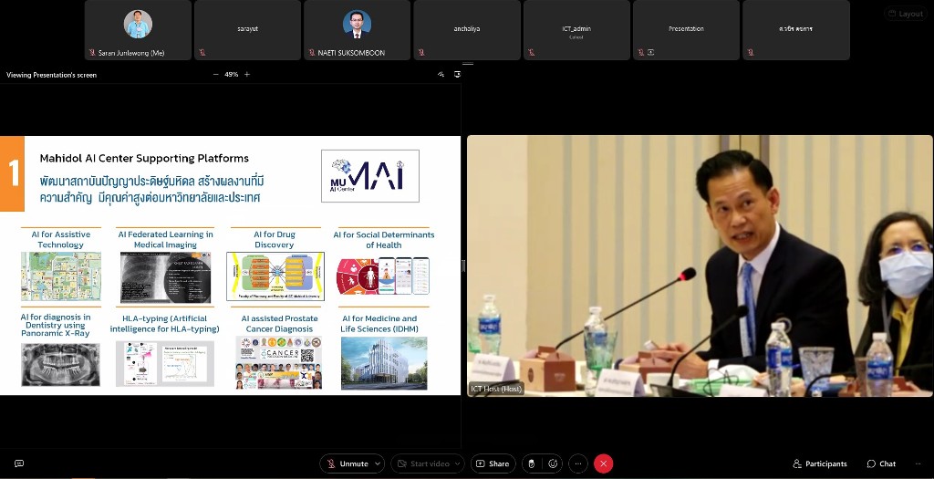Click the 49% zoom level indicator

(232, 75)
